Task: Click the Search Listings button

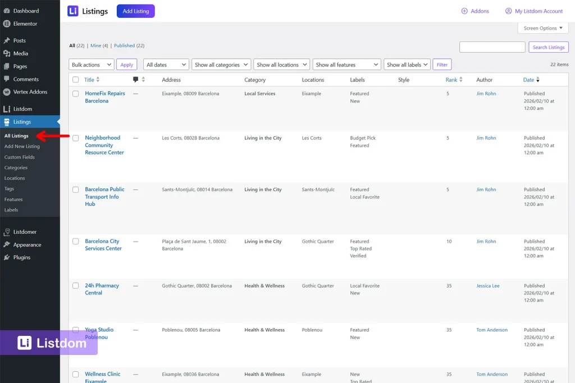Action: click(x=548, y=47)
